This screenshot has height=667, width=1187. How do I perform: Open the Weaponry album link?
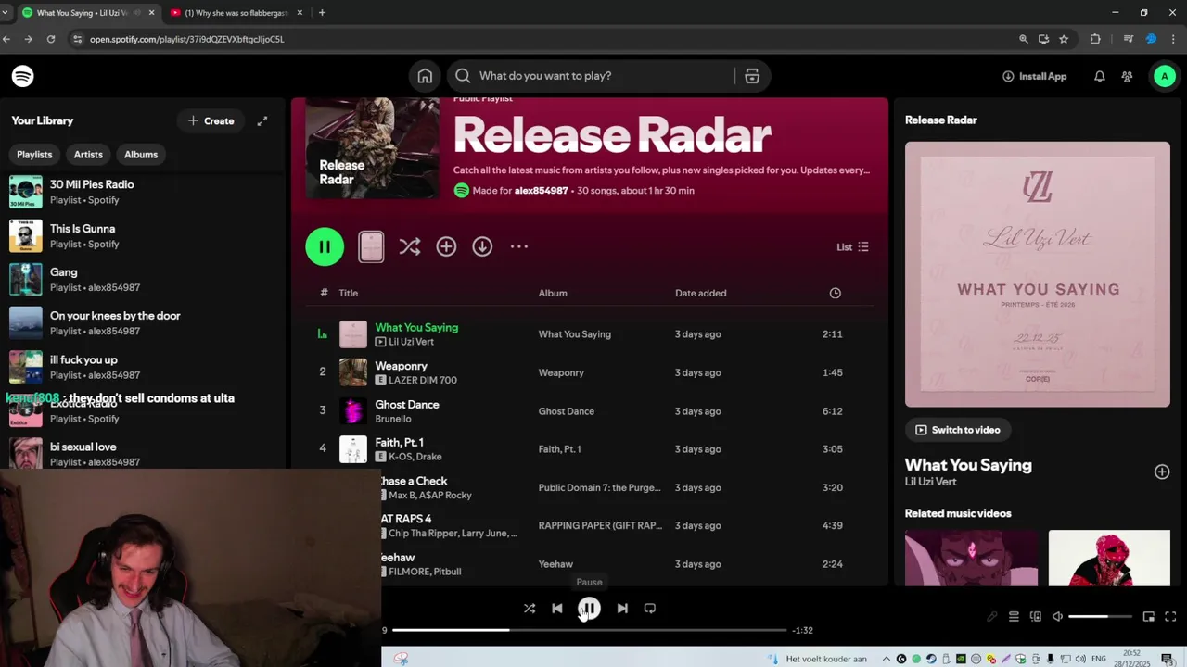click(561, 372)
